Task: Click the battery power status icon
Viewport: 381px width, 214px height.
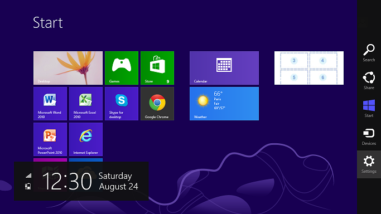Action: click(x=28, y=186)
